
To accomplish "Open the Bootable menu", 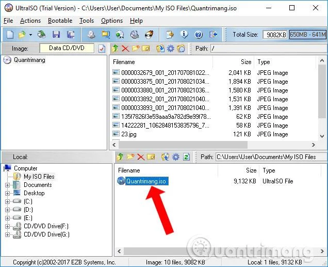I will pos(60,21).
